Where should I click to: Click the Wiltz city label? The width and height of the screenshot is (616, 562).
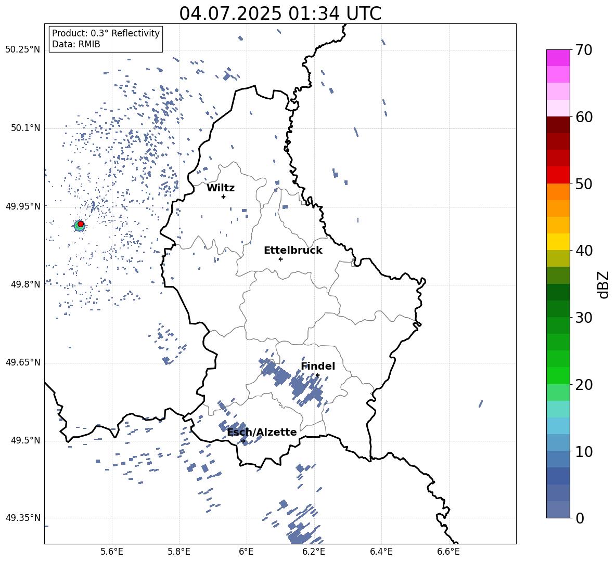click(221, 188)
